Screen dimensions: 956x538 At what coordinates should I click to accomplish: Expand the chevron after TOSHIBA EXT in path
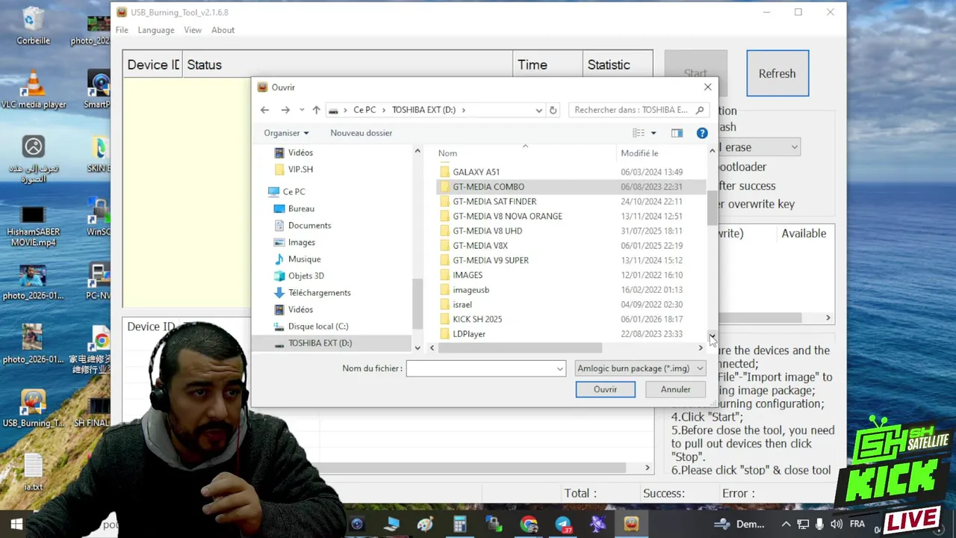pos(463,110)
